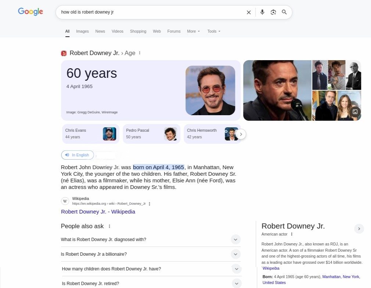Open the 'Robert Downey Jr. - Wikipedia' link
Screen dimensions: 371x288
click(98, 212)
